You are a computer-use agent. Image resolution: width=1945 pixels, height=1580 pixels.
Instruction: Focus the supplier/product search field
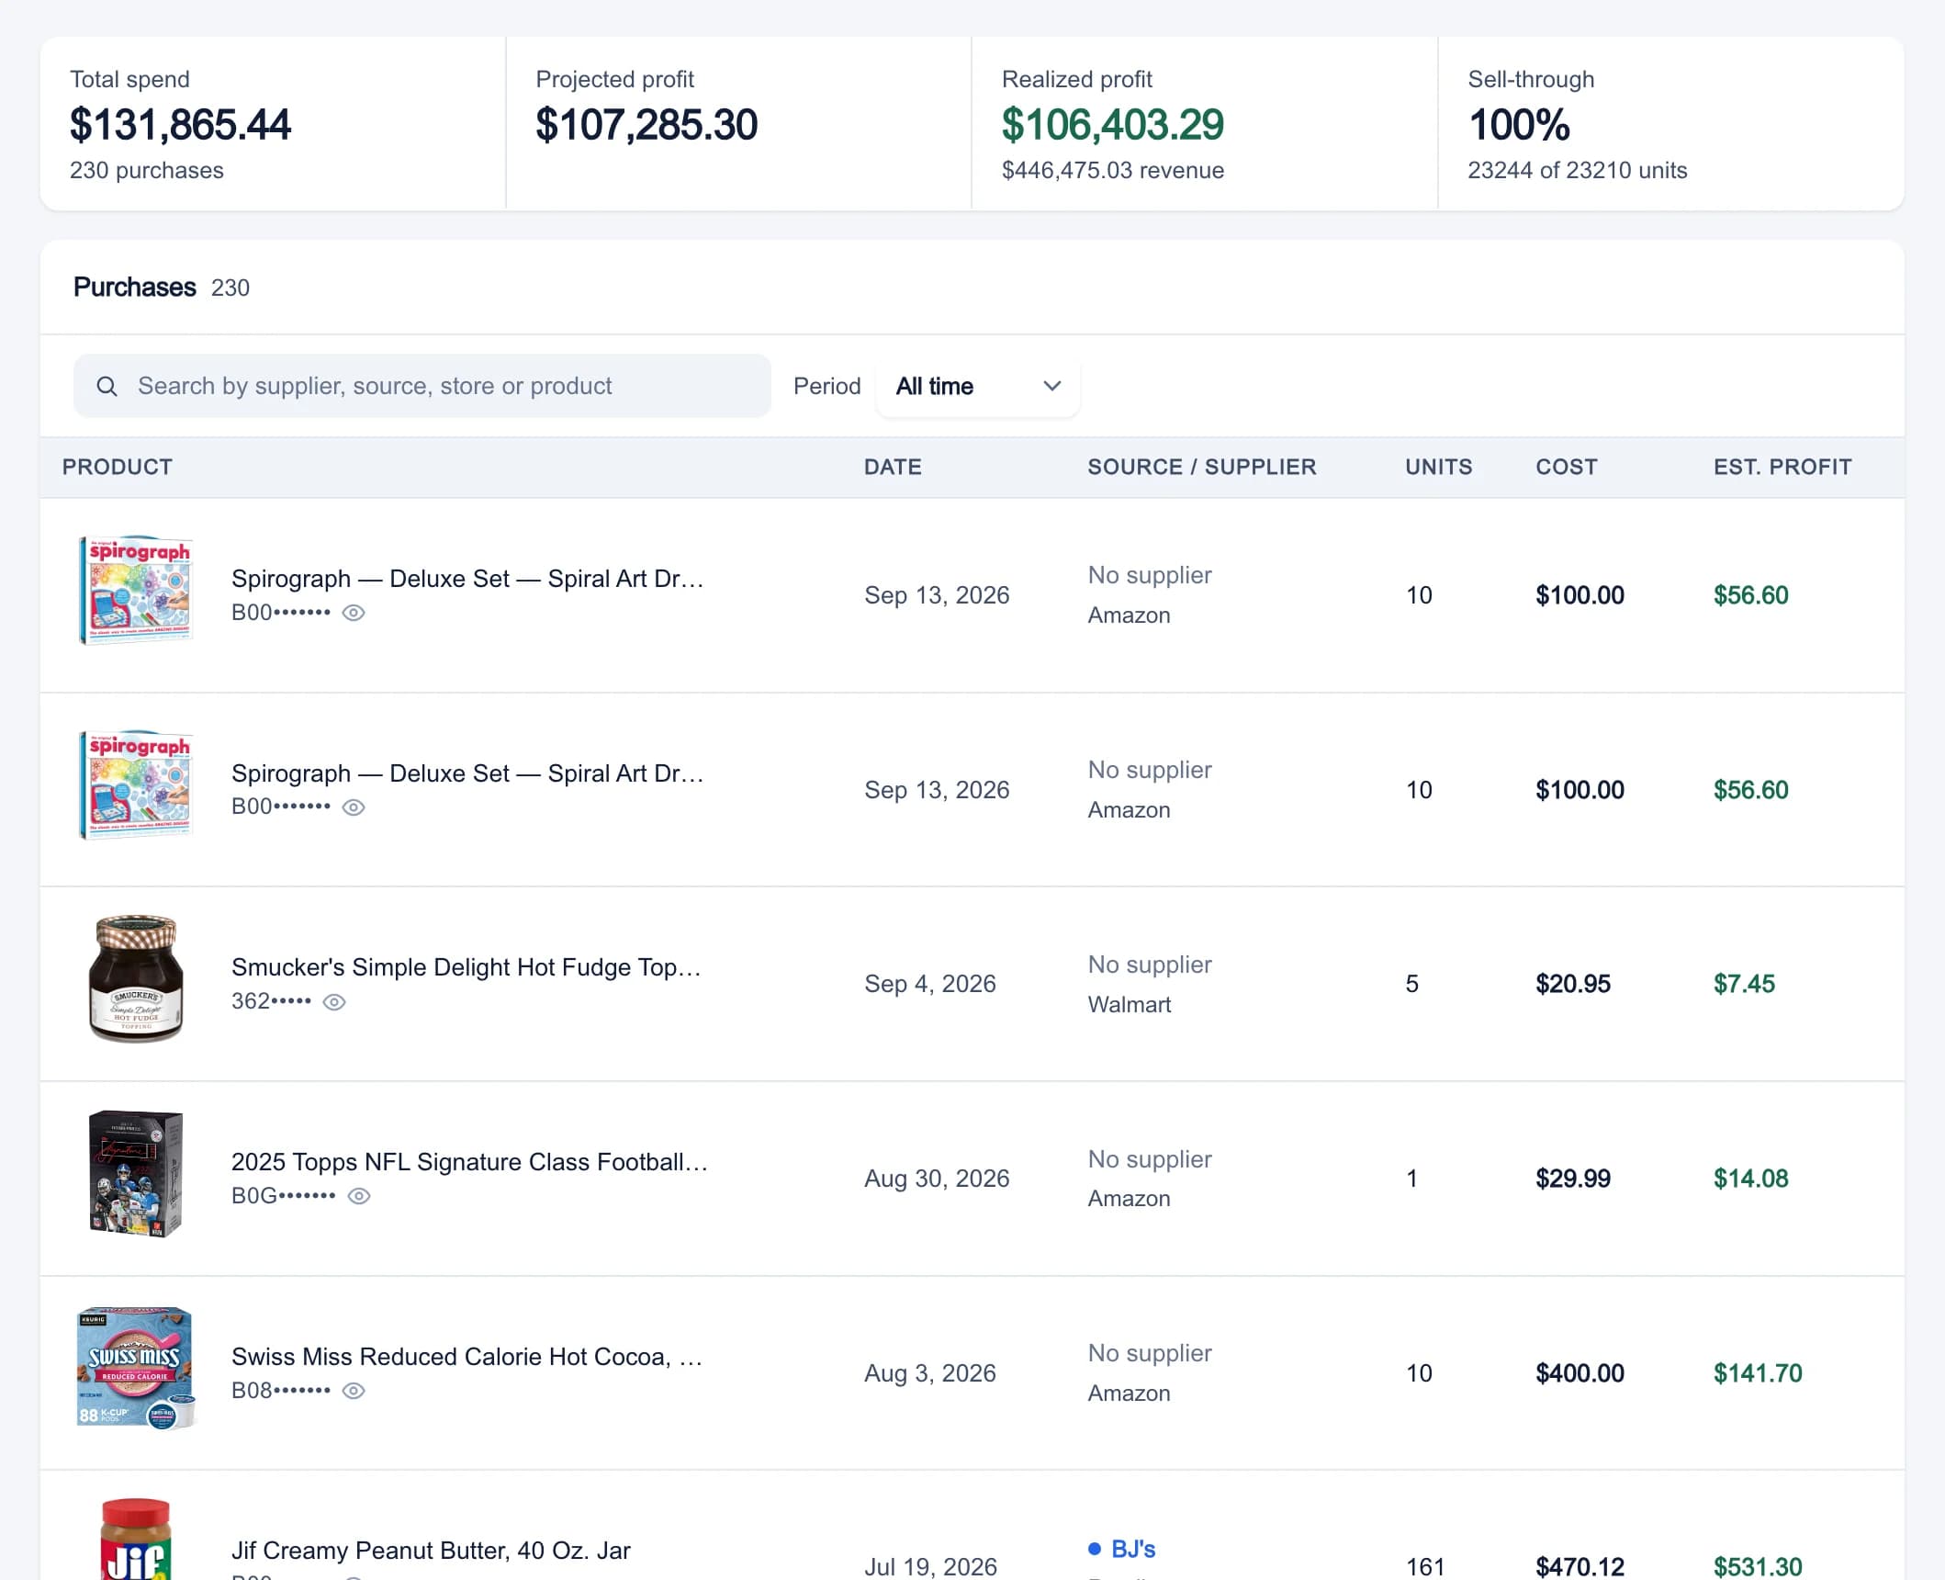422,386
